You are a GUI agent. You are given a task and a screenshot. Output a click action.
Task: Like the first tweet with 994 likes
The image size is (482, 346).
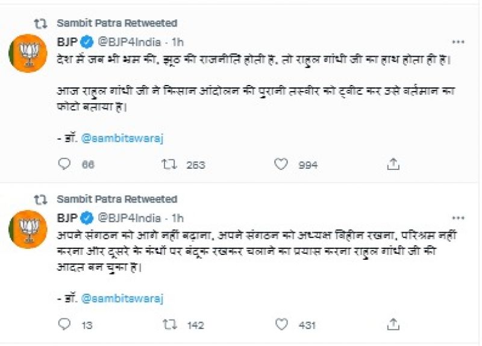[x=281, y=164]
